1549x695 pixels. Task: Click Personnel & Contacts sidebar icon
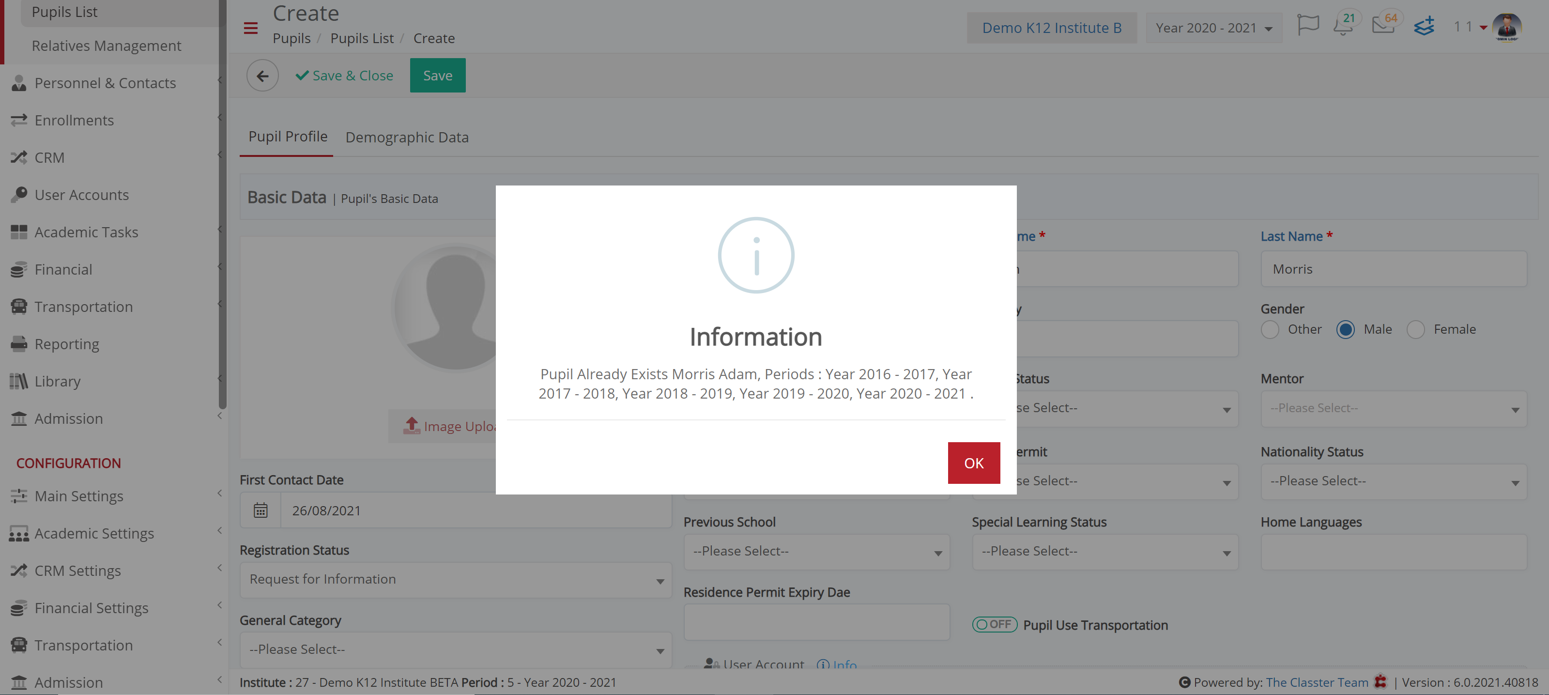[x=18, y=83]
